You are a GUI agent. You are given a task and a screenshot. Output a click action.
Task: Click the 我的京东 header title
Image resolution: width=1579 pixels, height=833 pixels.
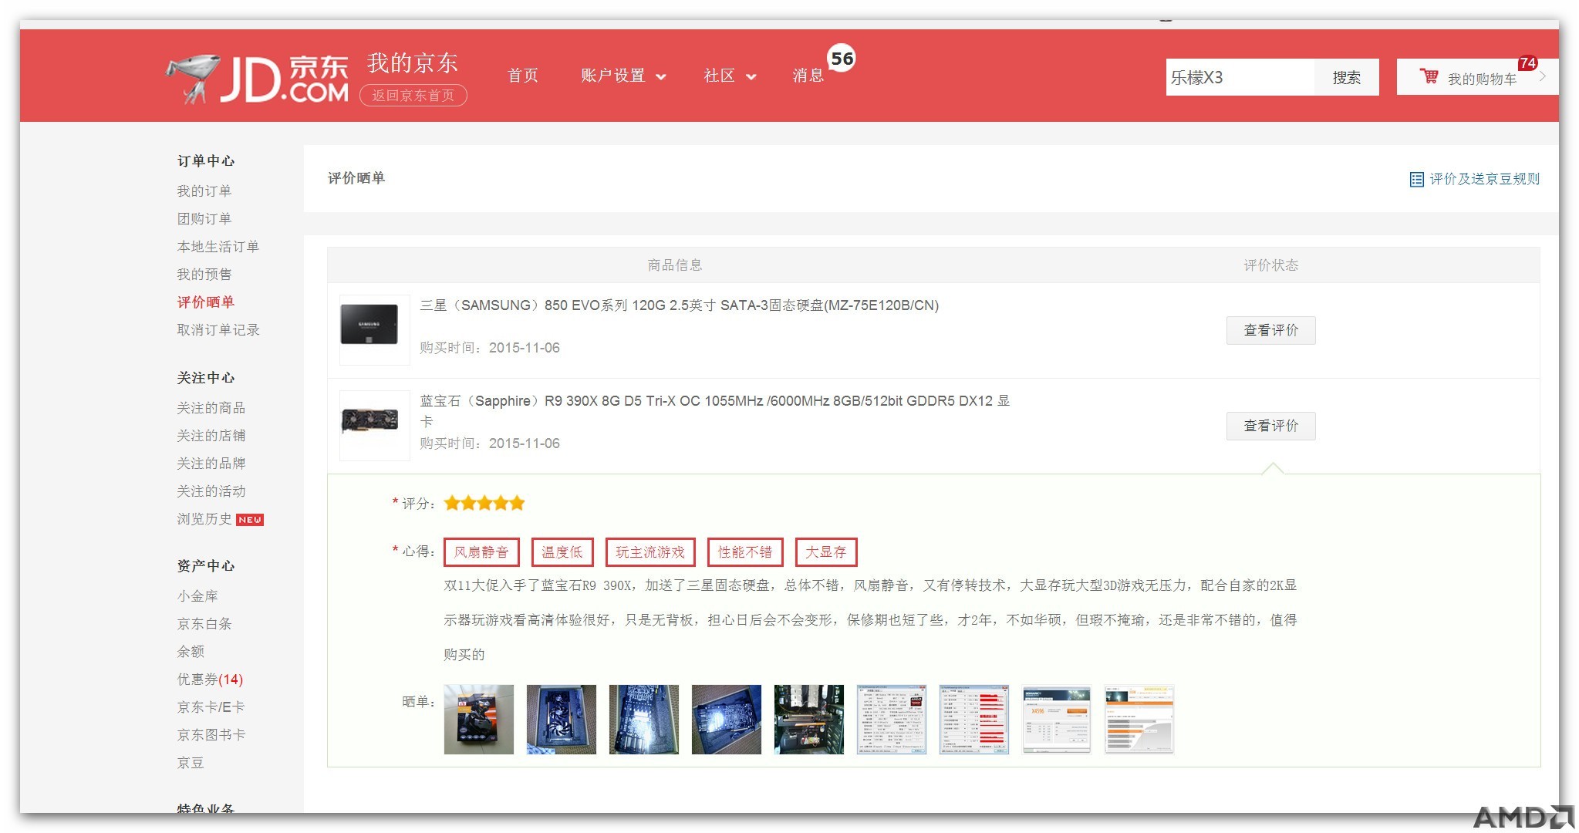click(413, 63)
